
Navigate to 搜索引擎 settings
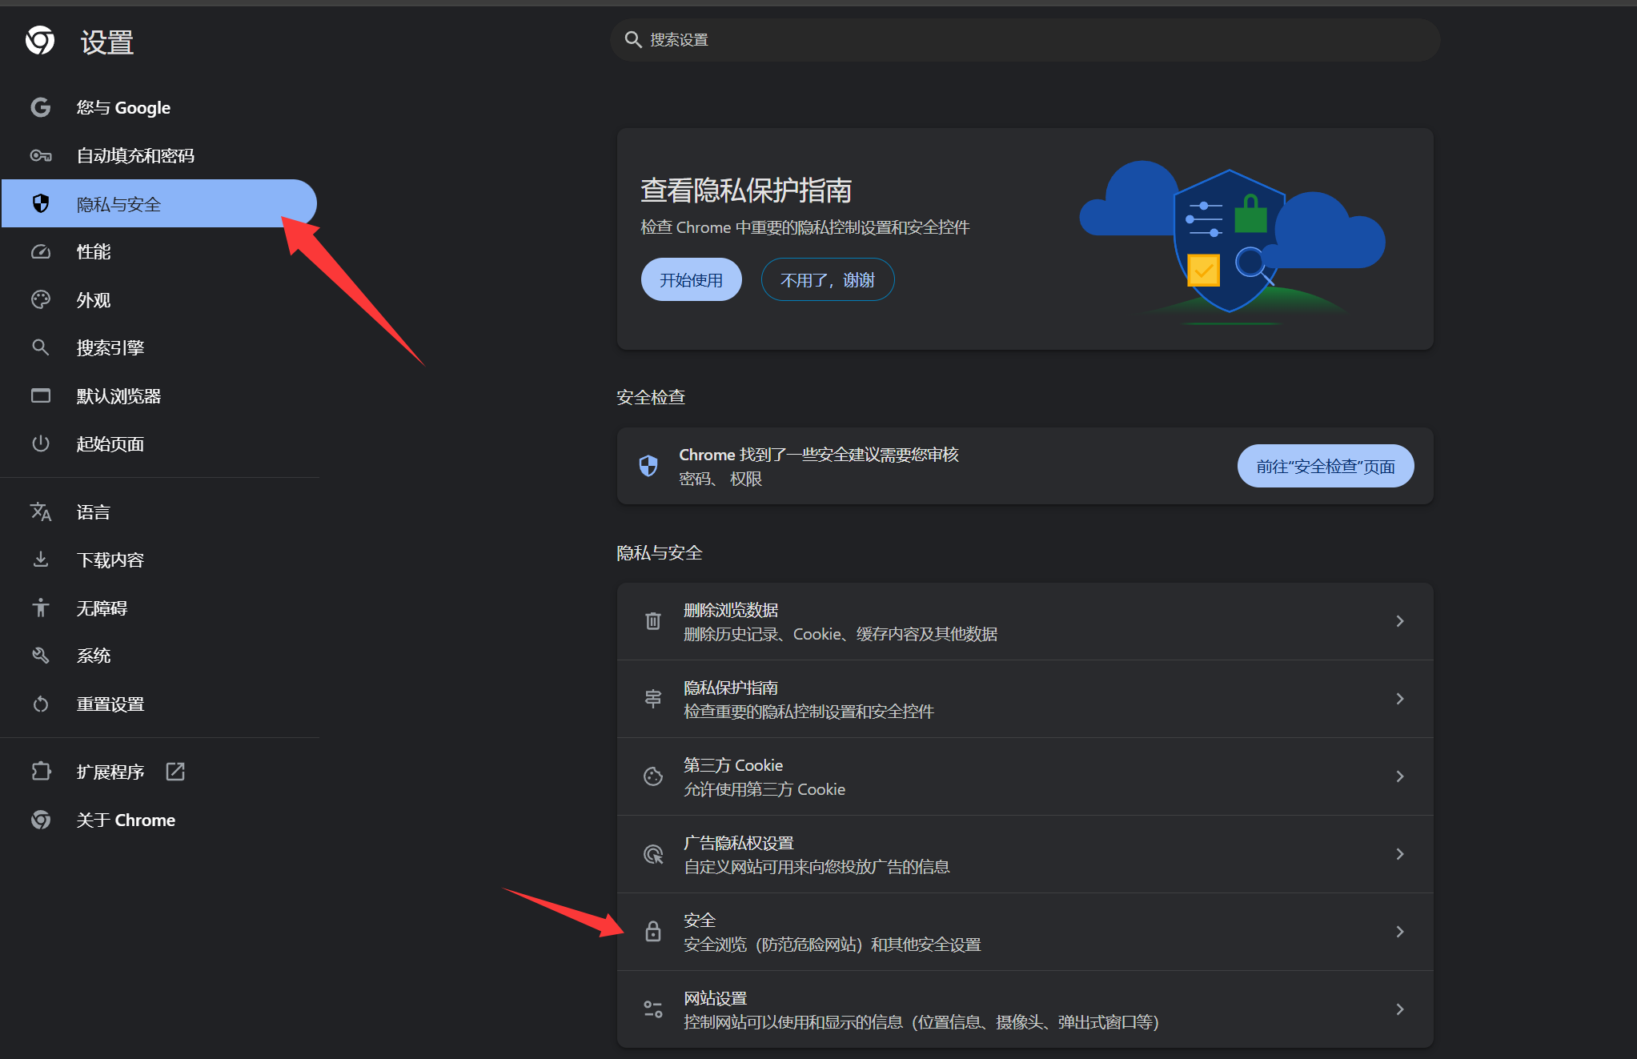159,347
